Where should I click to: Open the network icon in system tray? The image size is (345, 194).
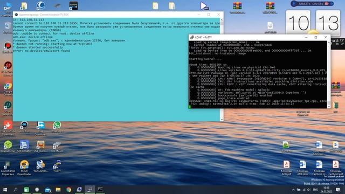tap(304, 190)
